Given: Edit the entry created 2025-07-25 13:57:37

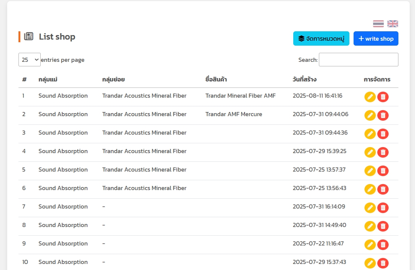Looking at the screenshot, I should (x=370, y=171).
